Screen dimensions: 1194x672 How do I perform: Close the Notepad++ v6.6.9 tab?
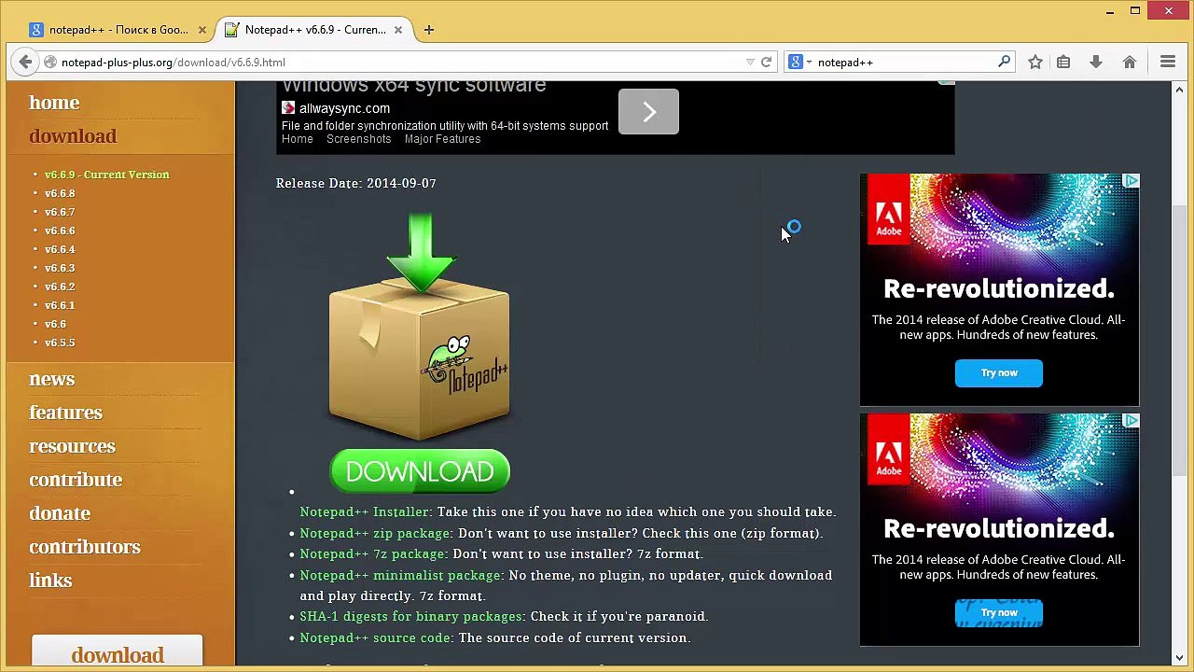[398, 30]
